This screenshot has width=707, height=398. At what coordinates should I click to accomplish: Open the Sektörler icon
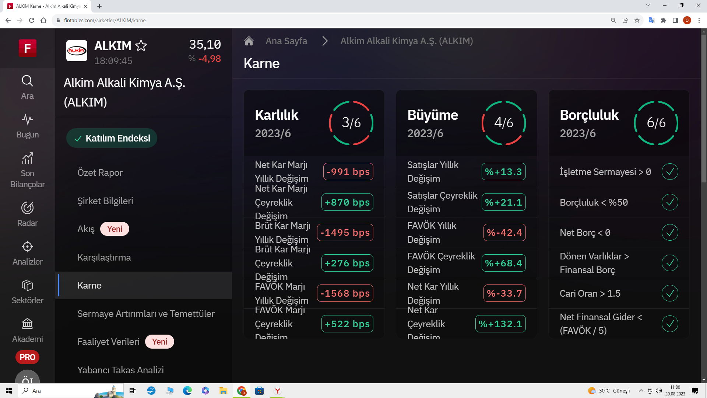coord(27,285)
